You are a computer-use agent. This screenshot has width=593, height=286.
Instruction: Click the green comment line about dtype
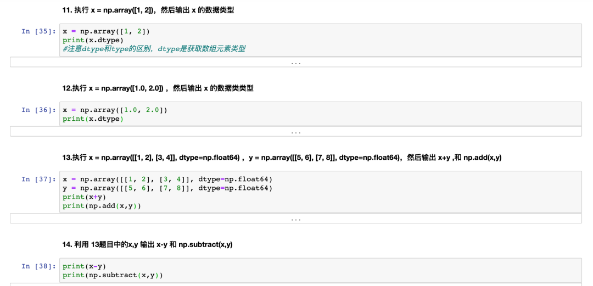[x=154, y=49]
